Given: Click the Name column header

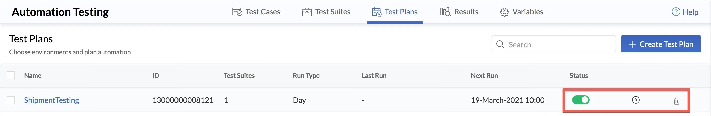Looking at the screenshot, I should tap(33, 76).
